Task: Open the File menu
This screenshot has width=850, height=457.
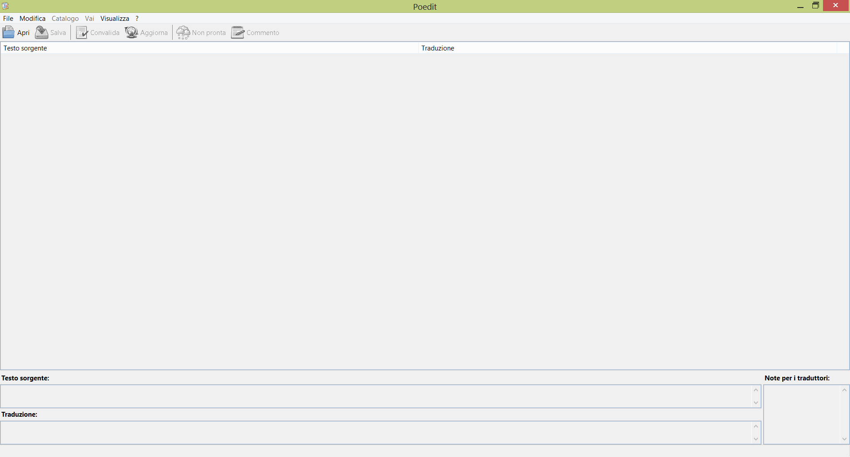Action: 8,18
